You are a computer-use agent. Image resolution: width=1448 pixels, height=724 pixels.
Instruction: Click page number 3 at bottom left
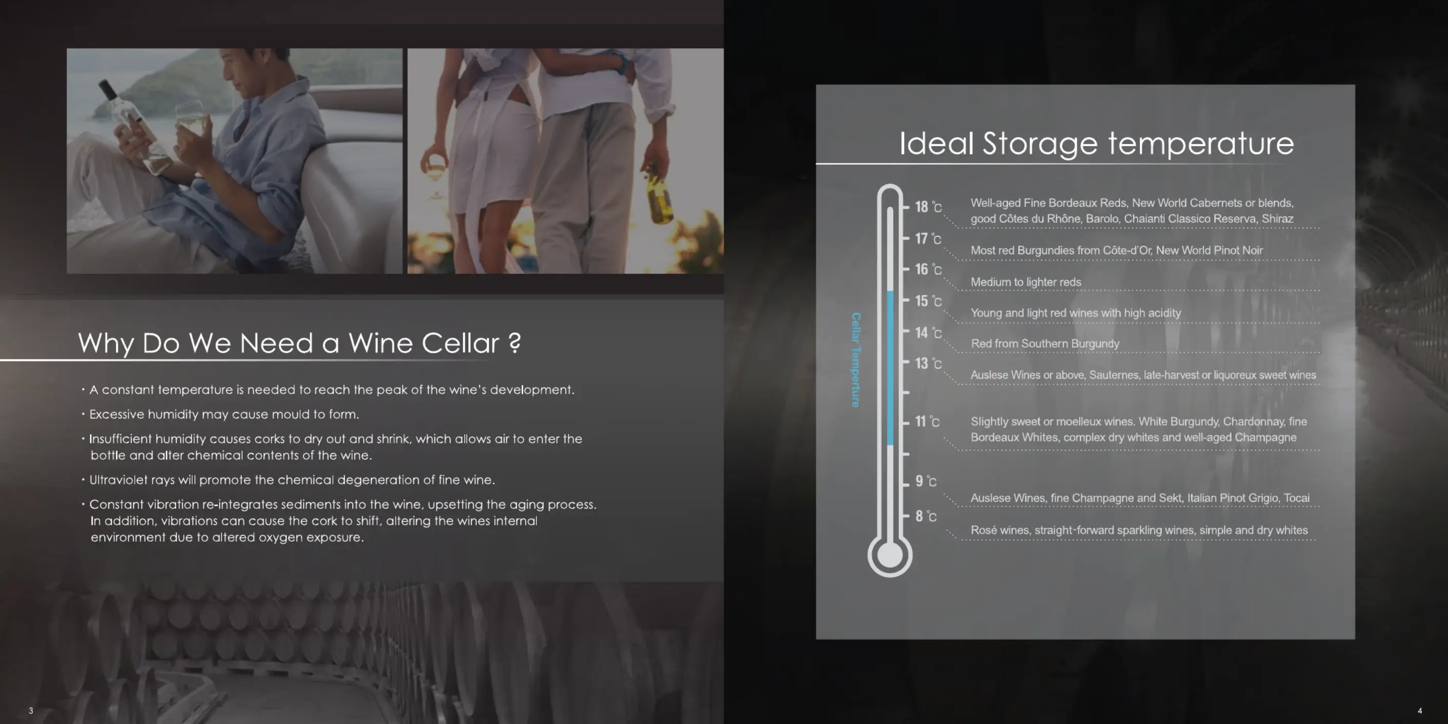point(31,711)
